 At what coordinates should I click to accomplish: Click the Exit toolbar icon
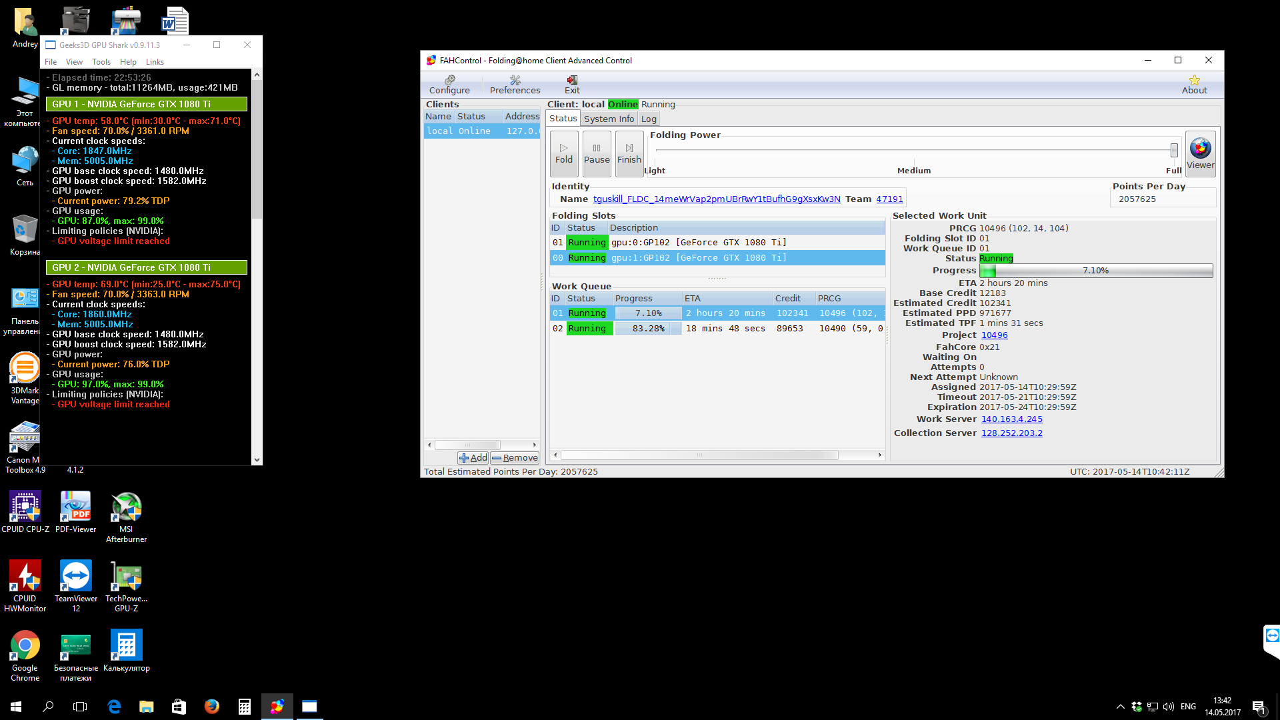pos(572,84)
